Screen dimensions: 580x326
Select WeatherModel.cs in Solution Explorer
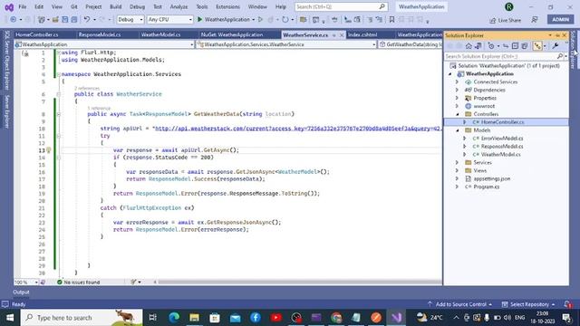500,155
